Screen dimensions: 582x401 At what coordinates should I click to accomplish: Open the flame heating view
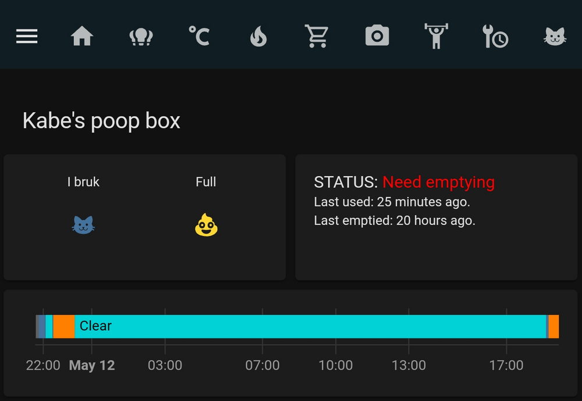tap(258, 37)
